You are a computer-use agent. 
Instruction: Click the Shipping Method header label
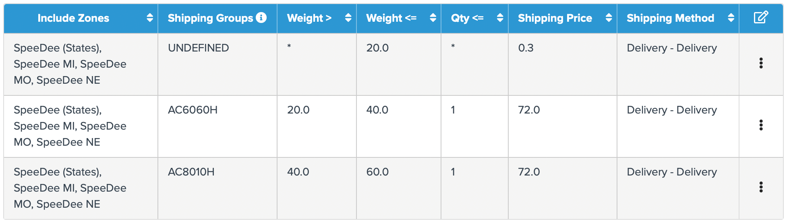[670, 18]
